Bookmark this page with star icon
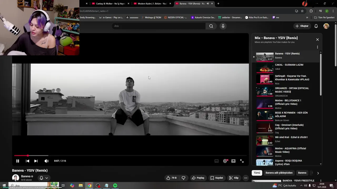The image size is (337, 189). [x=302, y=11]
